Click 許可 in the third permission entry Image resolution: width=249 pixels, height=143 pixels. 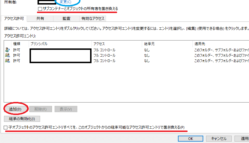[x=16, y=61]
